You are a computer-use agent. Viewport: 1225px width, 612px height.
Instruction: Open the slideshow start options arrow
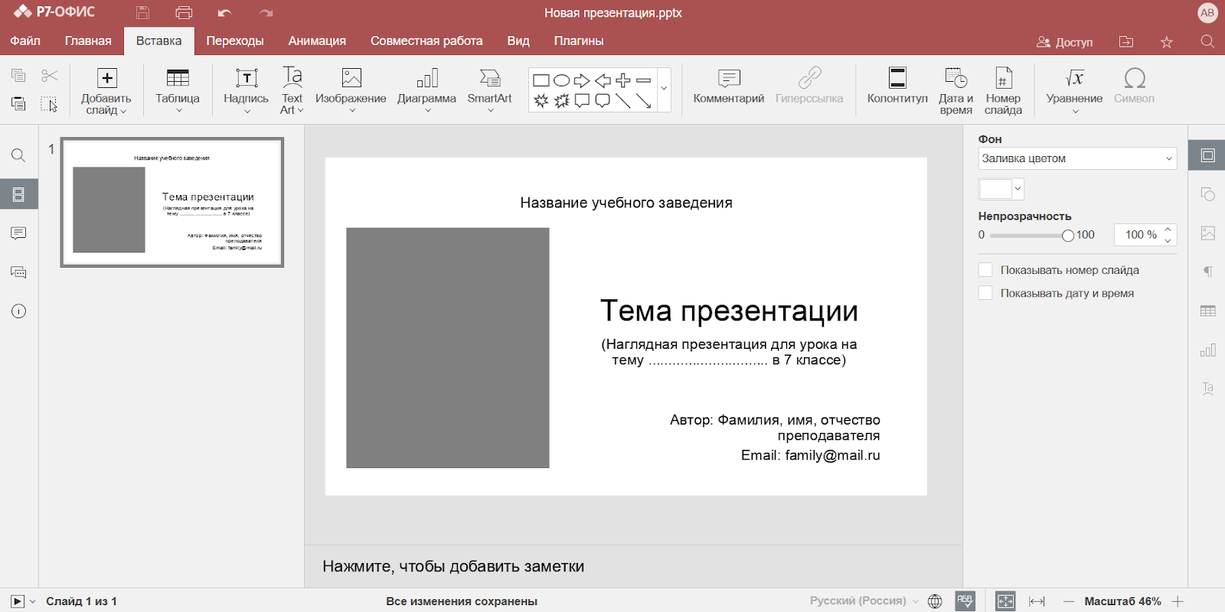tap(33, 601)
